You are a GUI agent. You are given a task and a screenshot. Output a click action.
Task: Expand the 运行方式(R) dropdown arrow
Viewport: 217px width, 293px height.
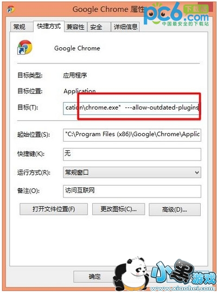(x=197, y=173)
